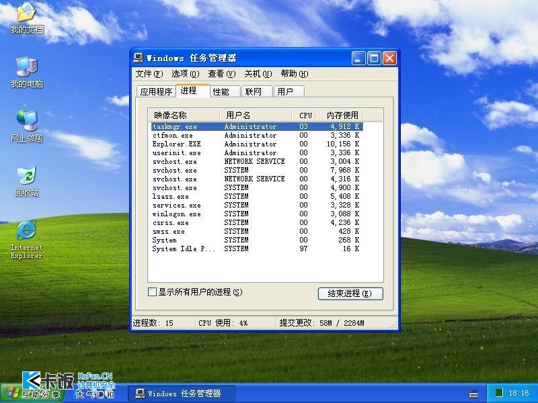The height and width of the screenshot is (403, 538).
Task: Select the System Idle P... process row
Action: (x=257, y=249)
